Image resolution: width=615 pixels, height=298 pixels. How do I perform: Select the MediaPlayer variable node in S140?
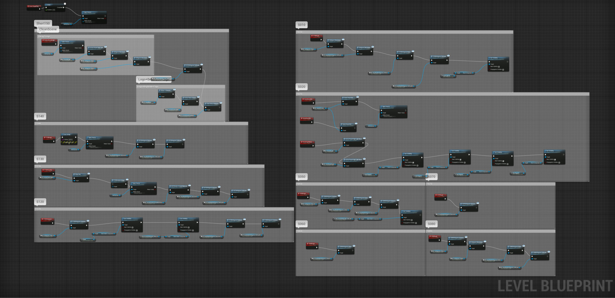click(74, 150)
